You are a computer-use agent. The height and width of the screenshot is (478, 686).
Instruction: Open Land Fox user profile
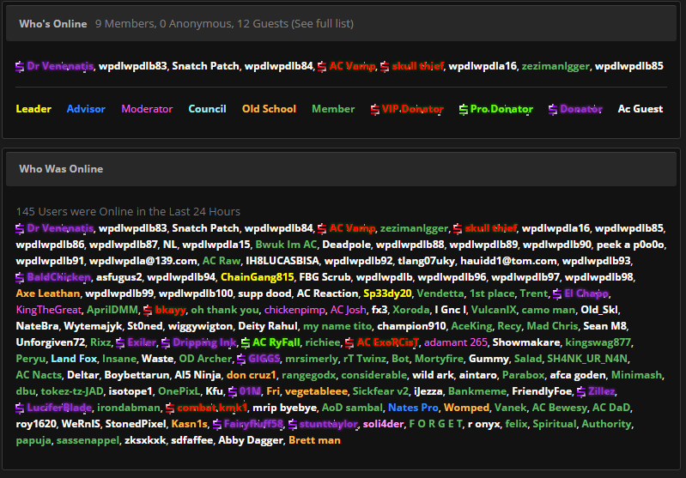click(74, 359)
